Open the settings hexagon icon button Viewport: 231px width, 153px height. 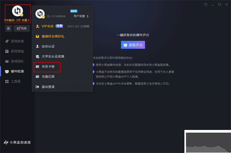(x=8, y=28)
